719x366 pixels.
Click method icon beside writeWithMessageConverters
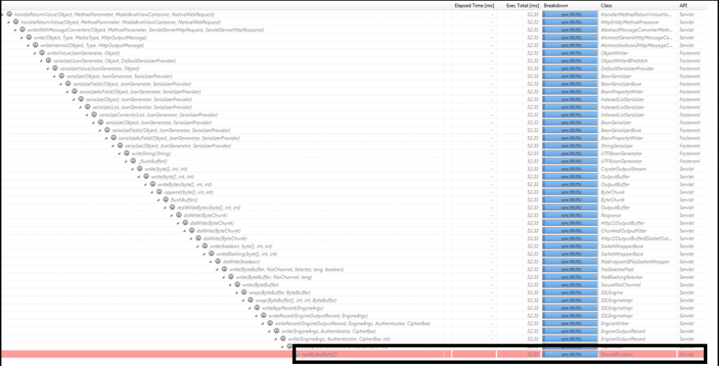22,29
